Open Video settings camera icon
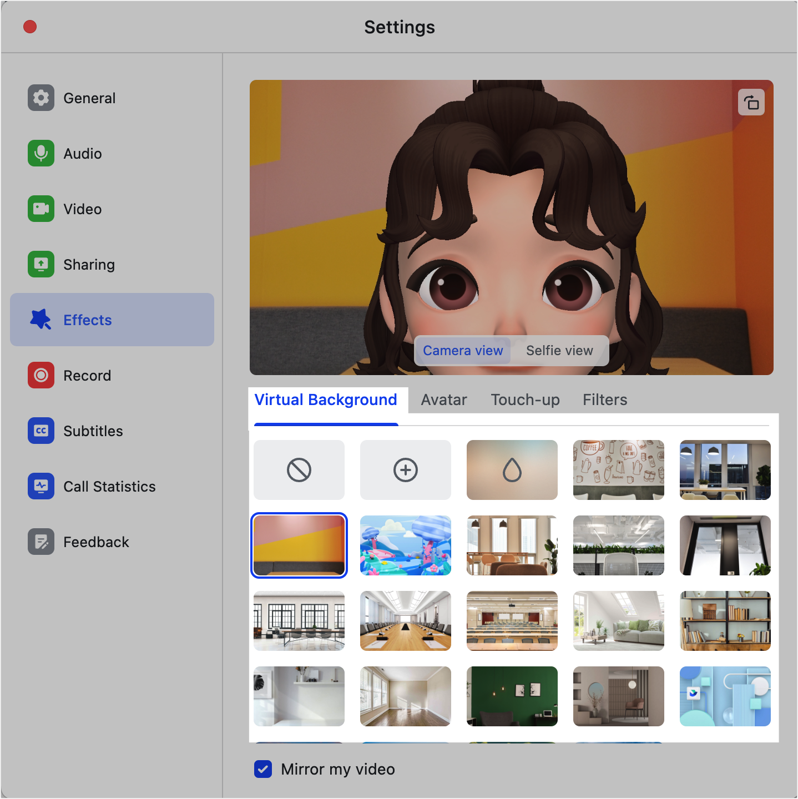This screenshot has height=799, width=798. [x=41, y=209]
